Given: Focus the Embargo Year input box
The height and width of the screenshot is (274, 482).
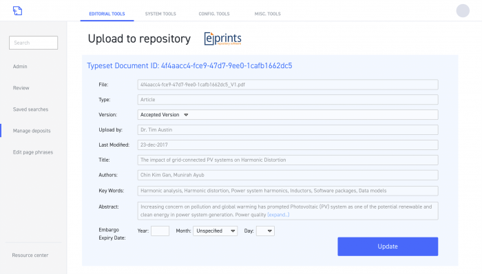Looking at the screenshot, I should [x=160, y=231].
